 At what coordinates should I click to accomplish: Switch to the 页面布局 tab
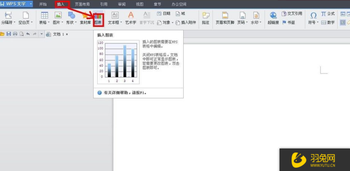[x=82, y=4]
